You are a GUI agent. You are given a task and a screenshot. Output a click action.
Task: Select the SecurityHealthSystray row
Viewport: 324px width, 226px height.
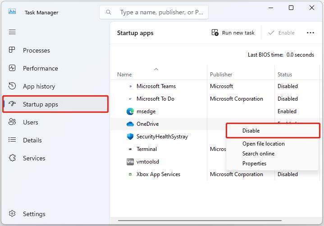(x=162, y=137)
